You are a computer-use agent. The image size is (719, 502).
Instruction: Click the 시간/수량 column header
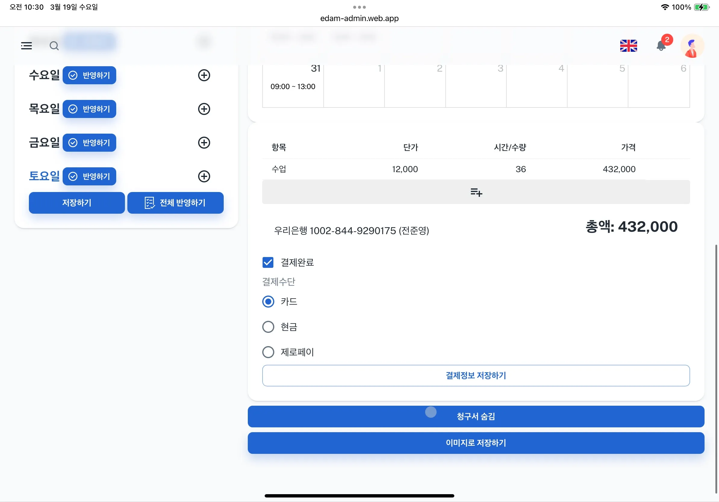pos(510,147)
